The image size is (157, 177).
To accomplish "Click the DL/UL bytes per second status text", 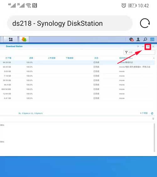I will [x=30, y=113].
